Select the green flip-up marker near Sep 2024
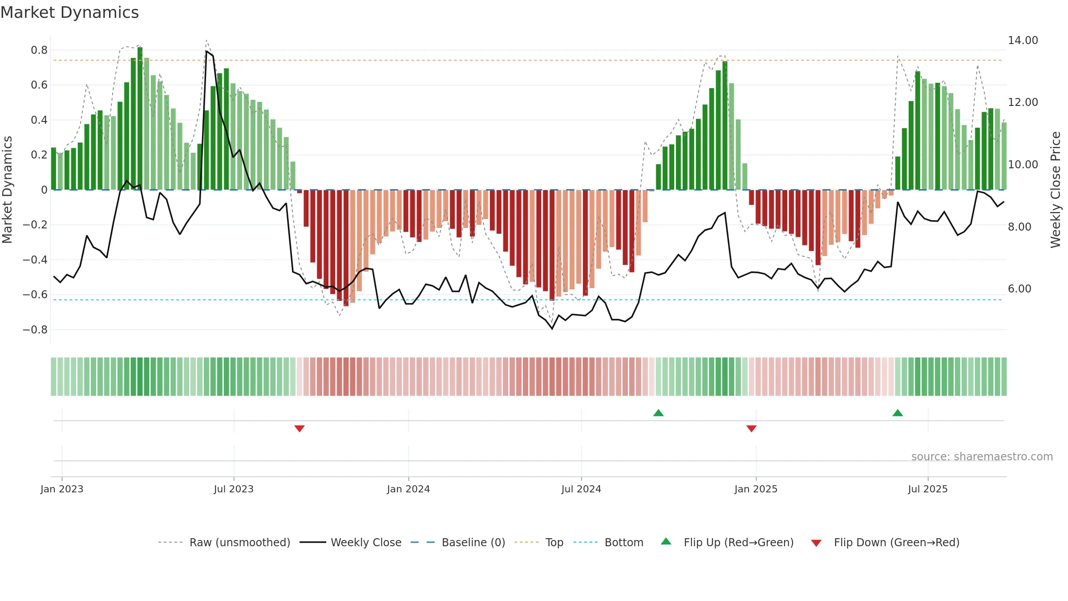This screenshot has height=601, width=1068. click(x=659, y=413)
